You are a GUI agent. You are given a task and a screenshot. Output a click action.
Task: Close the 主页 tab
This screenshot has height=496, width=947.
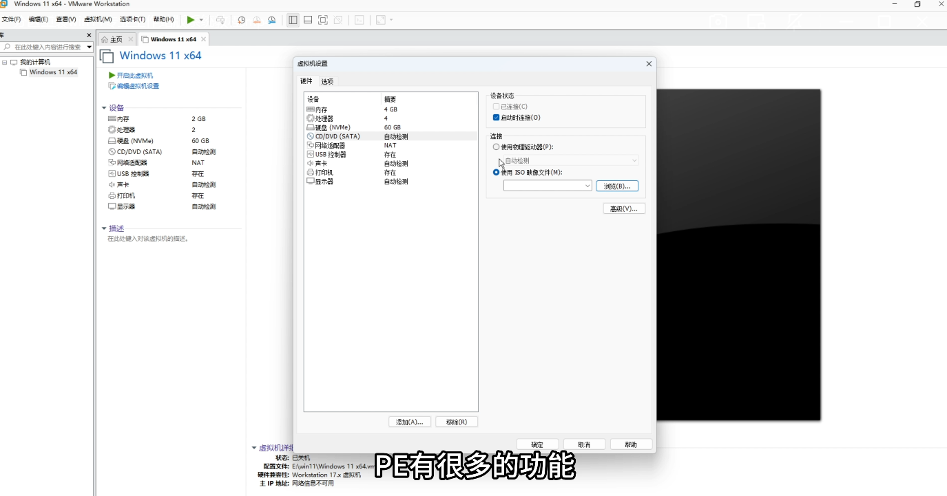click(x=130, y=39)
